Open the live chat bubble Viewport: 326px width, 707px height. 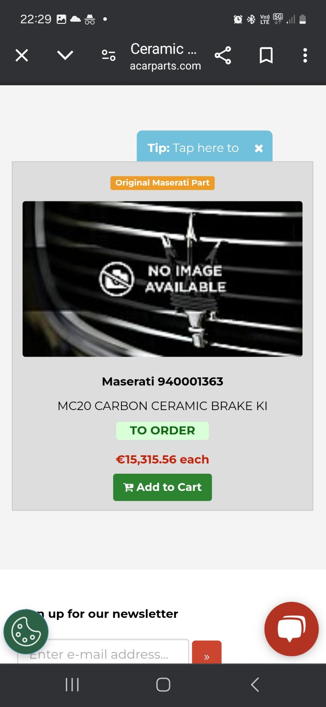(x=292, y=629)
